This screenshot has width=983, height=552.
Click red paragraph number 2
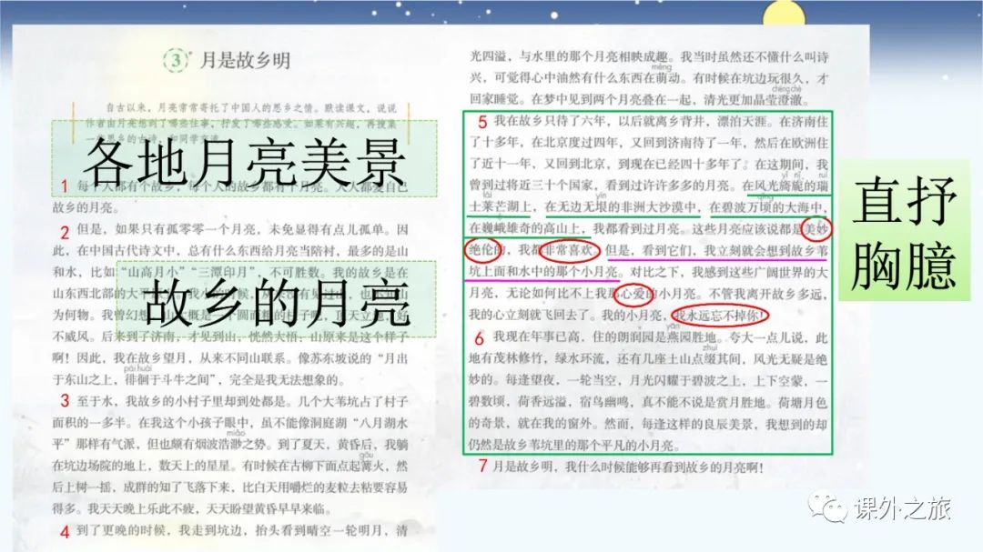[x=64, y=233]
